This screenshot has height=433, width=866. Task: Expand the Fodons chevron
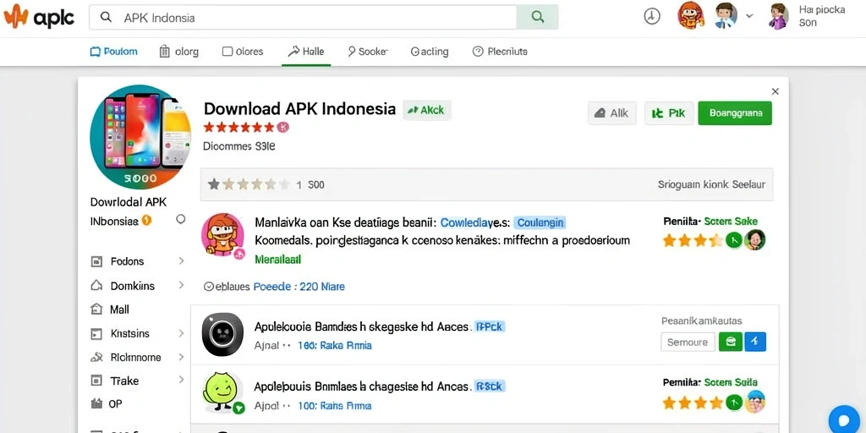pyautogui.click(x=181, y=260)
